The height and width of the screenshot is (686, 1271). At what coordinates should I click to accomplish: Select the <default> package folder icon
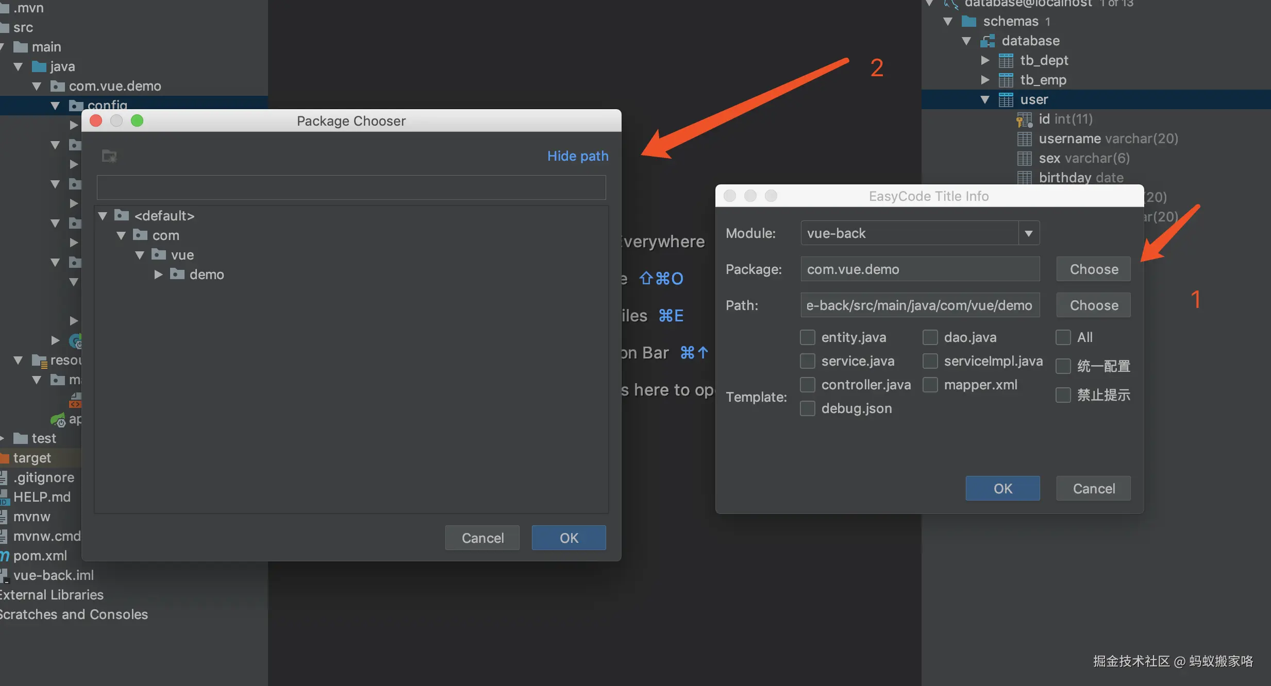click(x=122, y=215)
